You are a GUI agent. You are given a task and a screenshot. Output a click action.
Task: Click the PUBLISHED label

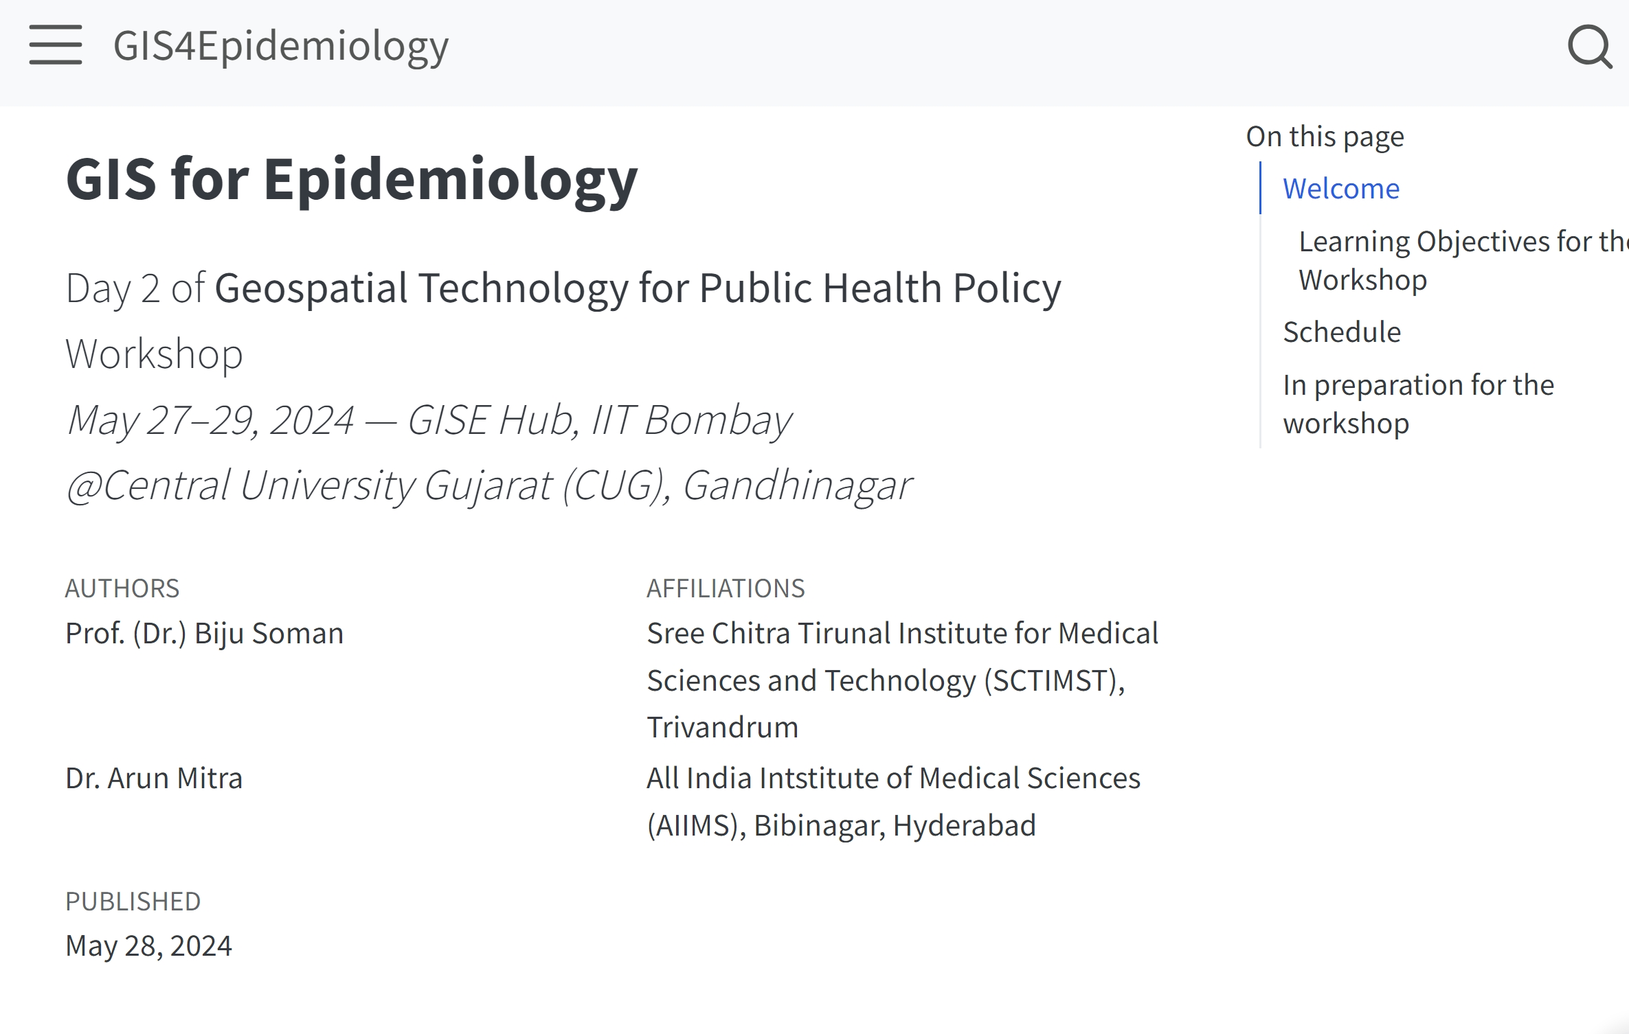point(133,901)
